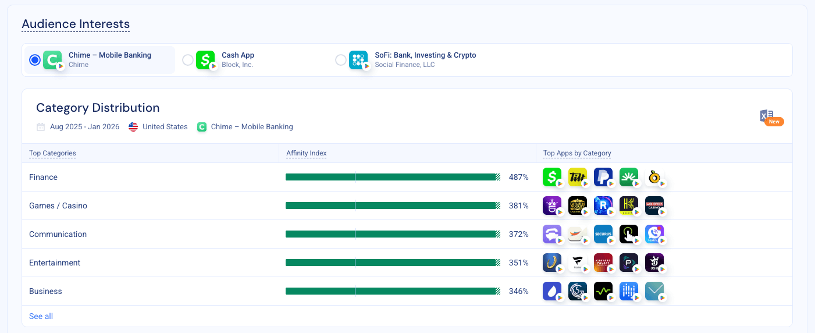This screenshot has height=333, width=815.
Task: Open the blue R casino app icon
Action: tap(603, 206)
